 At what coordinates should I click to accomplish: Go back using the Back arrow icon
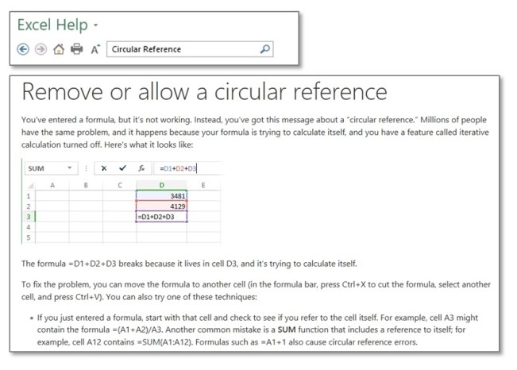pyautogui.click(x=23, y=49)
